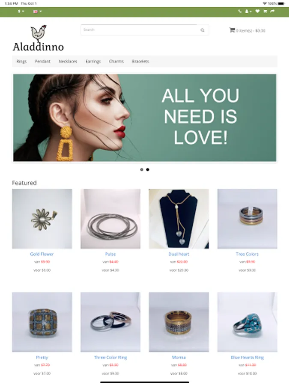Open the Rings category

coord(21,61)
